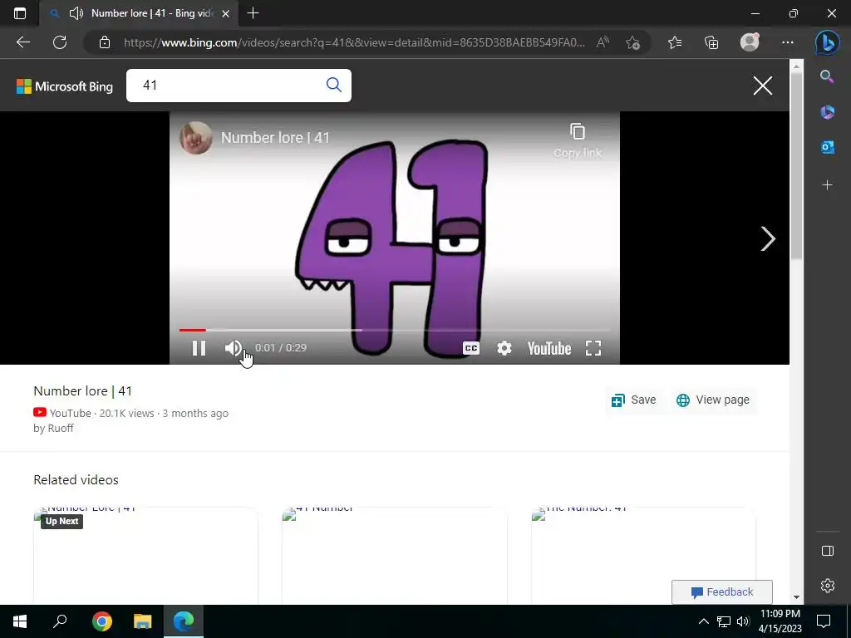Screen dimensions: 851x638
Task: Click the Bing search magnifier icon
Action: (x=334, y=86)
